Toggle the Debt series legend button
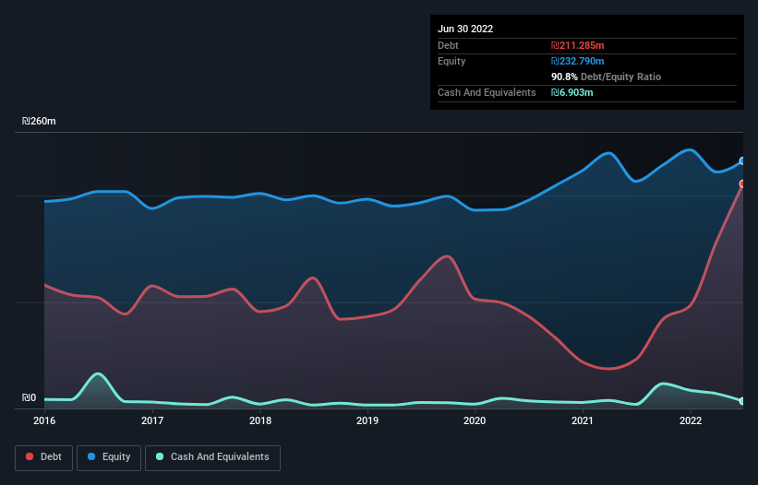758x485 pixels. [x=43, y=457]
